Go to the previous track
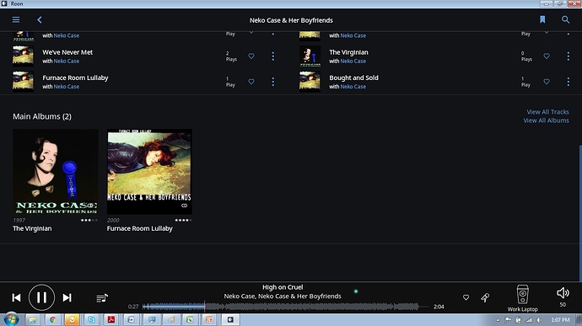 [16, 297]
